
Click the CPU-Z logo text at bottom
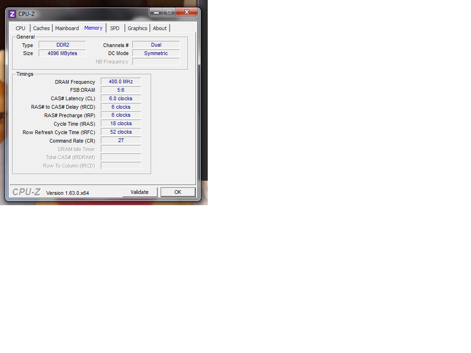26,192
